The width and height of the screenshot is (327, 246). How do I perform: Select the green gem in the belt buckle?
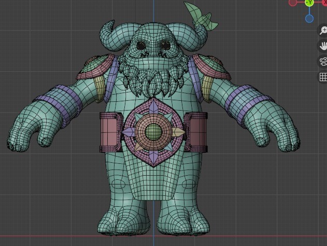pos(153,132)
